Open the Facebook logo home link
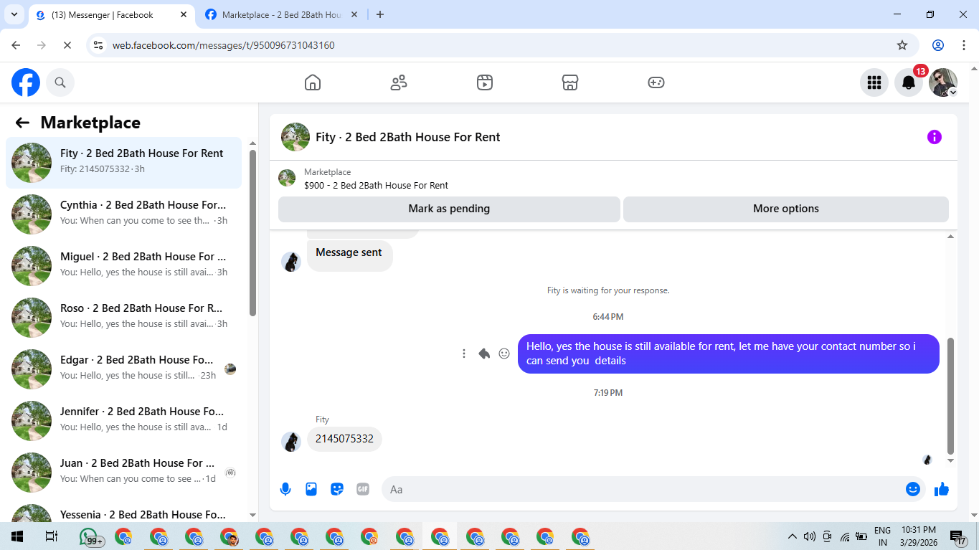Image resolution: width=979 pixels, height=550 pixels. click(26, 82)
